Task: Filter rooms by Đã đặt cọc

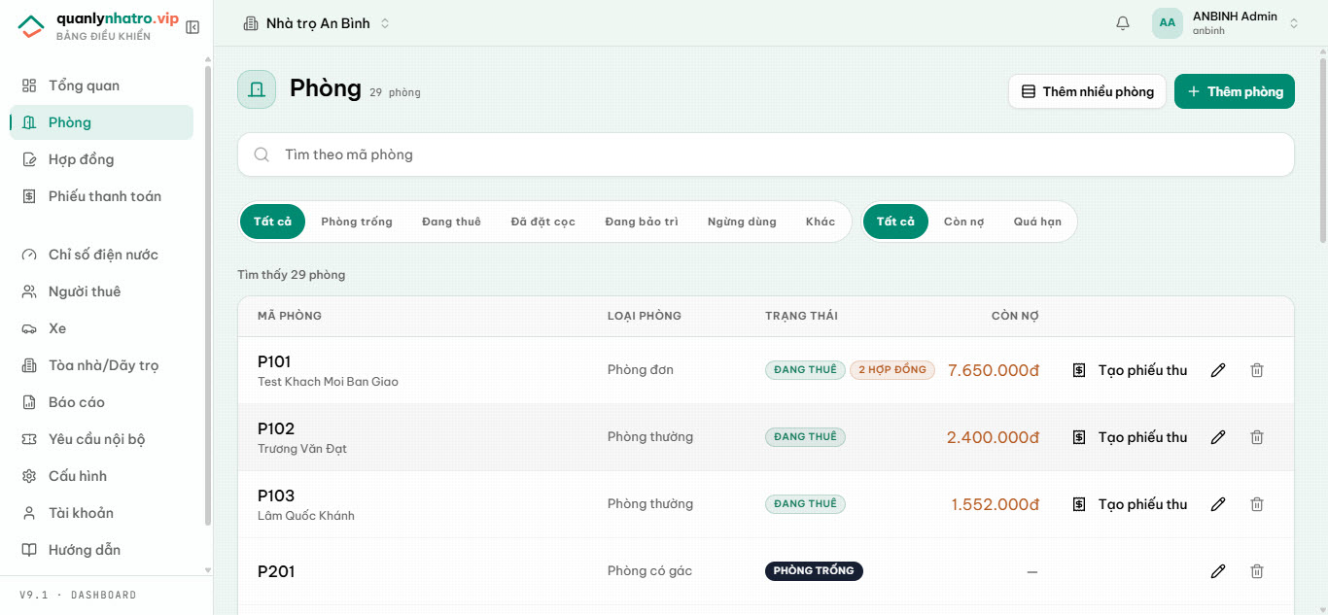Action: click(x=543, y=222)
